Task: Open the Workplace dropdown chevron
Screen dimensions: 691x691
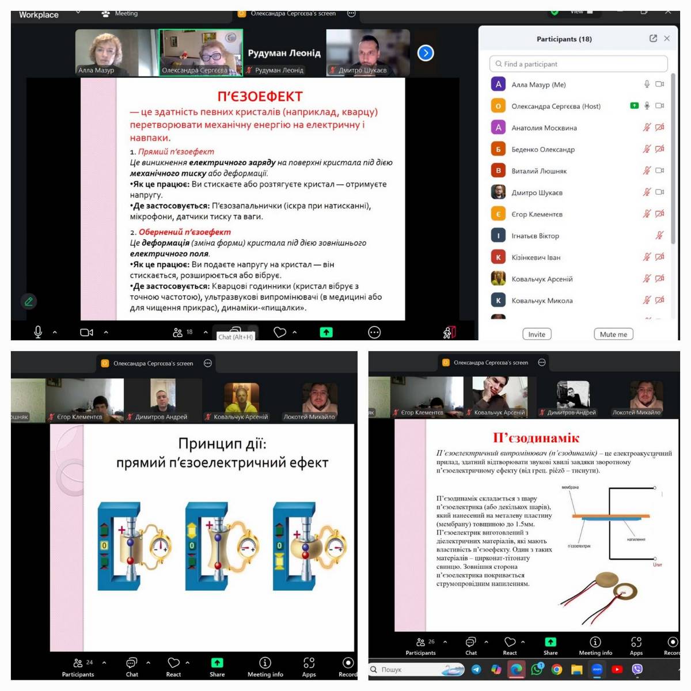Action: click(78, 13)
